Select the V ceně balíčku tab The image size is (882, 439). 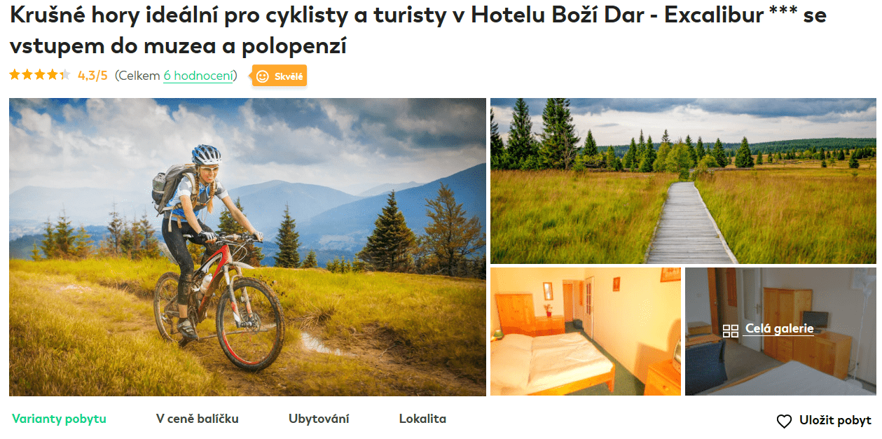coord(198,419)
